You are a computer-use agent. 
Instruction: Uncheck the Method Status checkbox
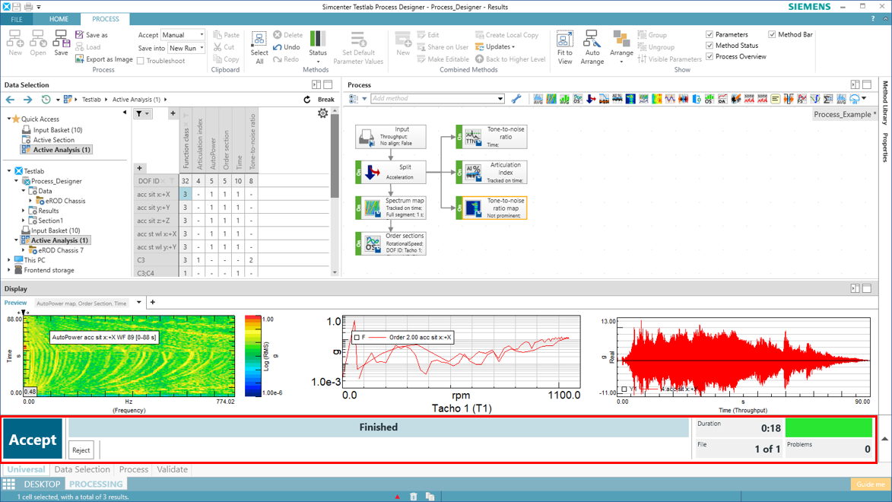click(709, 46)
